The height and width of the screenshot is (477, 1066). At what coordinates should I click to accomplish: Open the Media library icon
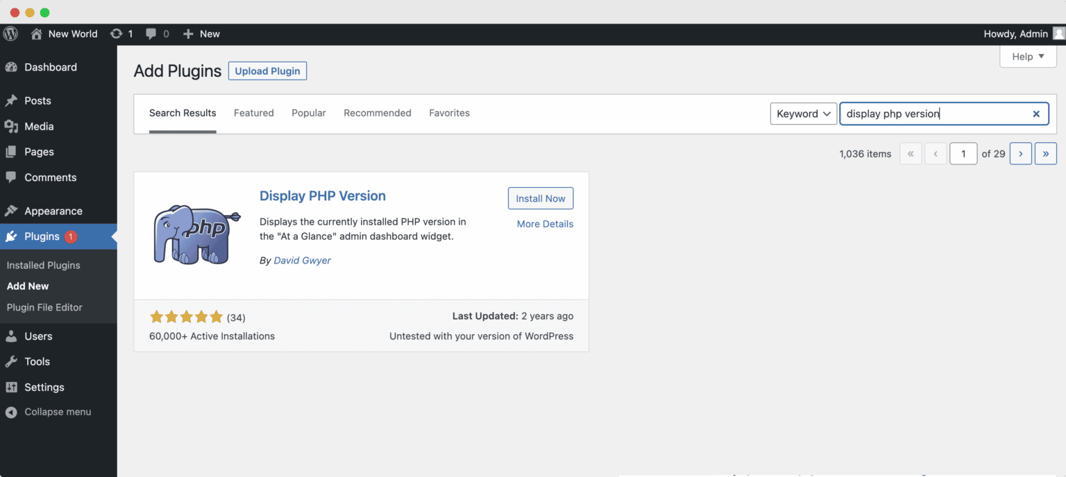tap(12, 126)
